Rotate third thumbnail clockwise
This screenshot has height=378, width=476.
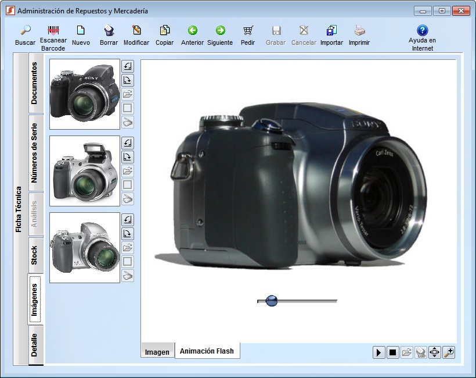(128, 233)
